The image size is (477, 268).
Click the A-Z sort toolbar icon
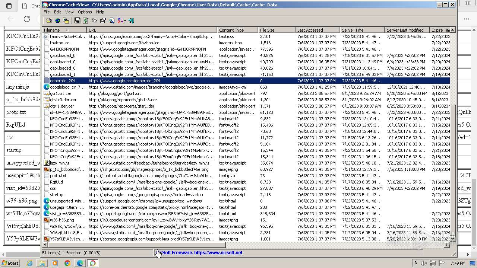tap(120, 20)
